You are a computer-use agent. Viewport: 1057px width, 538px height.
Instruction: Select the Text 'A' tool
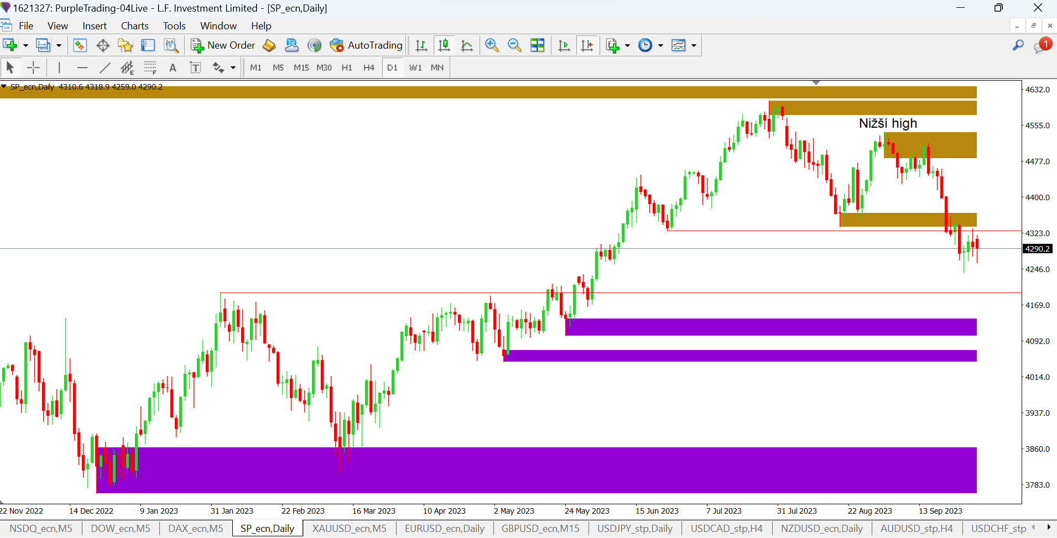pyautogui.click(x=173, y=67)
